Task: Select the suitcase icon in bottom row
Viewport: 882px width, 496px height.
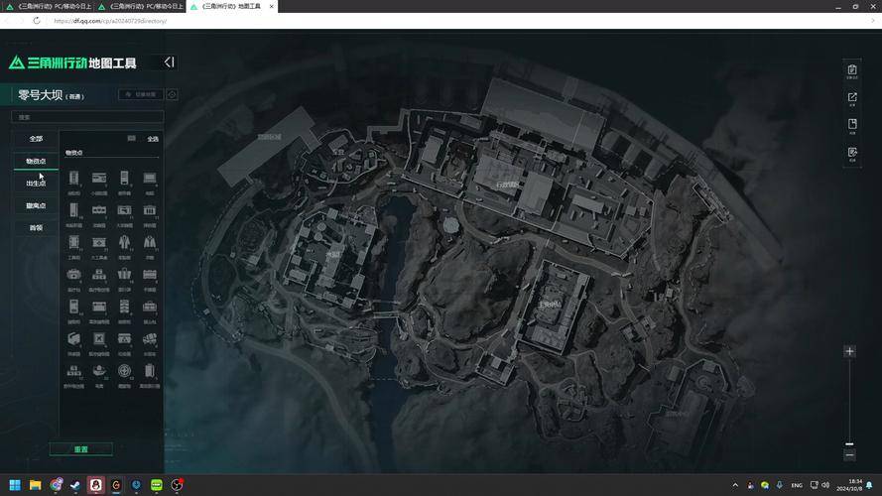Action: click(x=150, y=371)
